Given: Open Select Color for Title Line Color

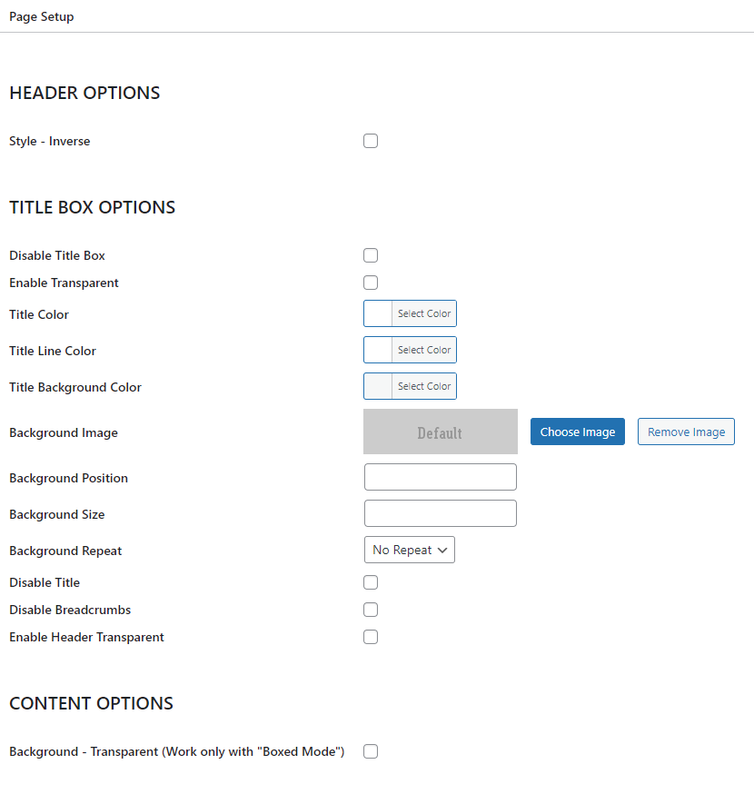Looking at the screenshot, I should point(424,350).
